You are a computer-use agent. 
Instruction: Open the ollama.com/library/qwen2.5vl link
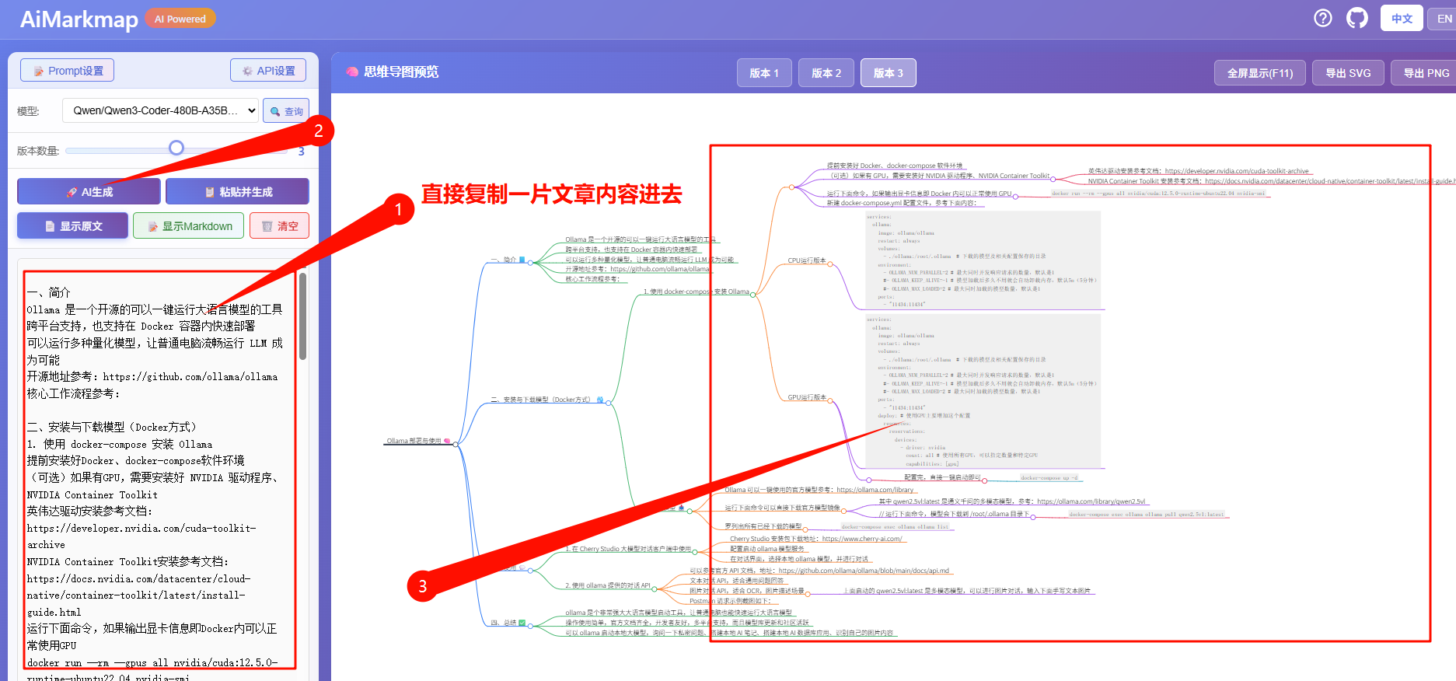[x=1091, y=501]
